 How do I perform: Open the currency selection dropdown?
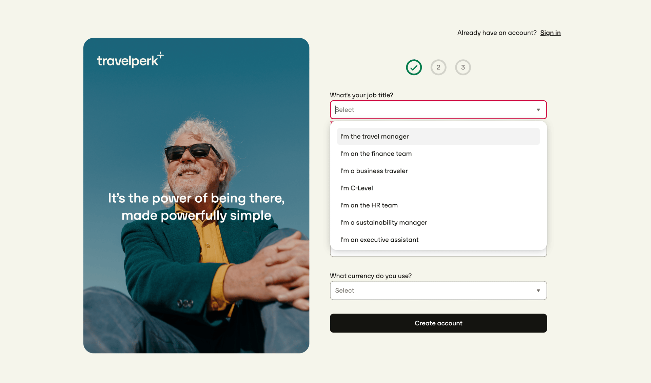(x=438, y=290)
